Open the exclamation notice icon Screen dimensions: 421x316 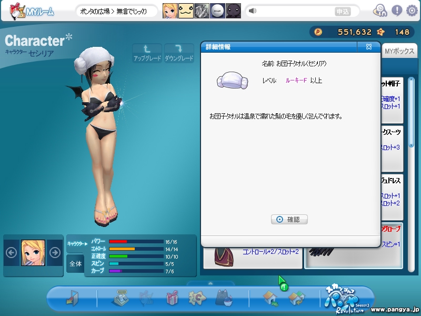point(397,11)
